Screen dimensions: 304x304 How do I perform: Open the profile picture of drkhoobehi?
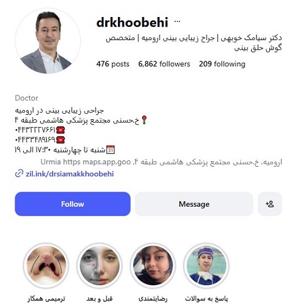pyautogui.click(x=47, y=41)
